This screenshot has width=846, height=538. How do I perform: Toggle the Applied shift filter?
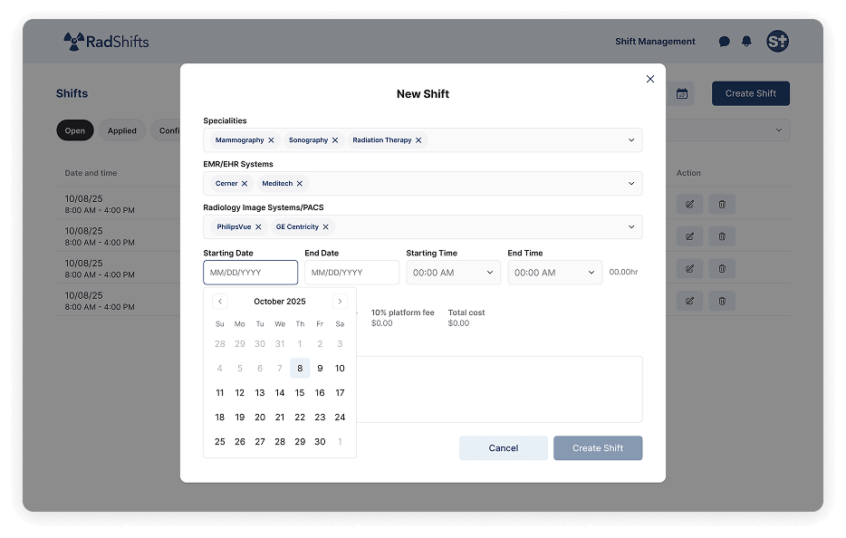122,130
